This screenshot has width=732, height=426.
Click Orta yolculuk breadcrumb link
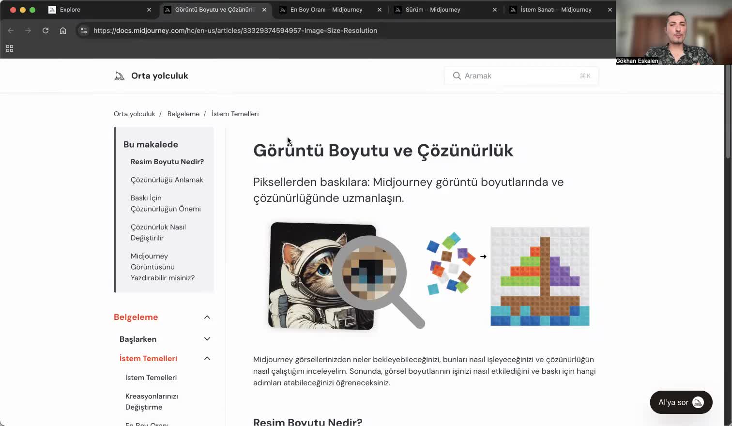coord(135,114)
